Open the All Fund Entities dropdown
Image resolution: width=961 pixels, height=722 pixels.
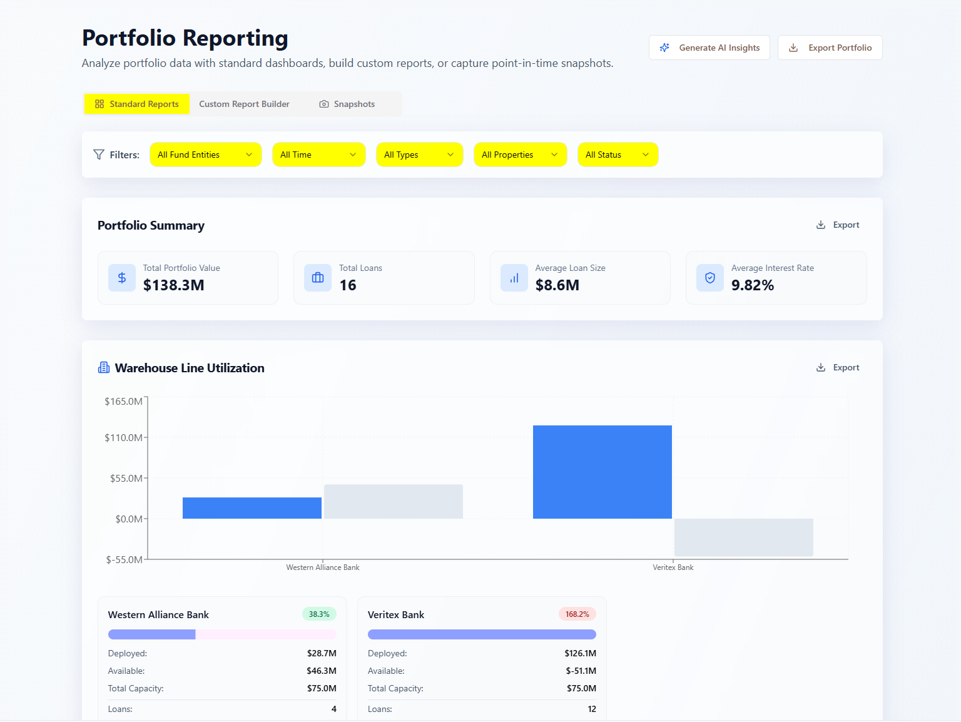(x=205, y=154)
